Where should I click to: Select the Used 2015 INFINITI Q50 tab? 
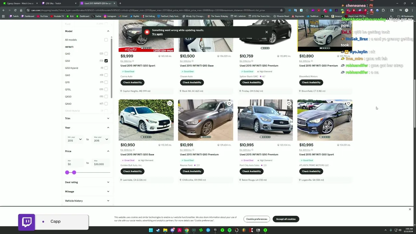[97, 3]
